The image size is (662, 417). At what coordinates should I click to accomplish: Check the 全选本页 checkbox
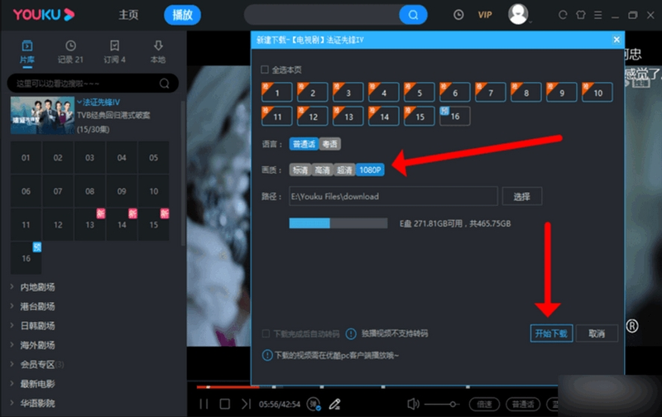tap(265, 69)
